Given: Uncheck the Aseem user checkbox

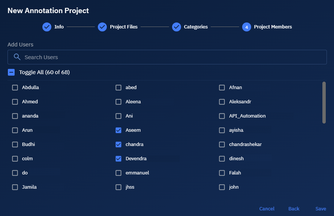Looking at the screenshot, I should (x=118, y=130).
